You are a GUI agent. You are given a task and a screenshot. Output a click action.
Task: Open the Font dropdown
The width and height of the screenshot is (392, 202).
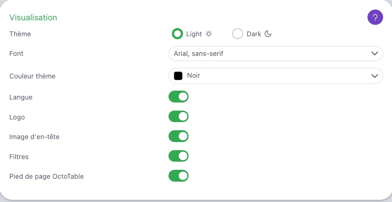pyautogui.click(x=275, y=54)
